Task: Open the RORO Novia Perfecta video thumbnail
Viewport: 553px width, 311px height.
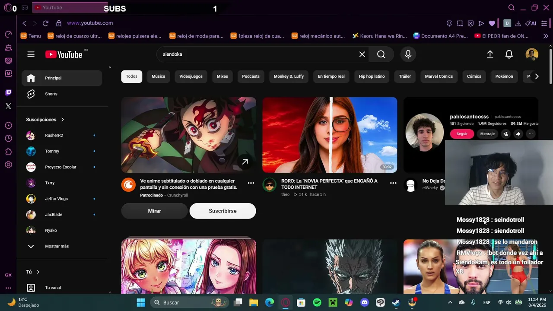Action: [x=330, y=135]
